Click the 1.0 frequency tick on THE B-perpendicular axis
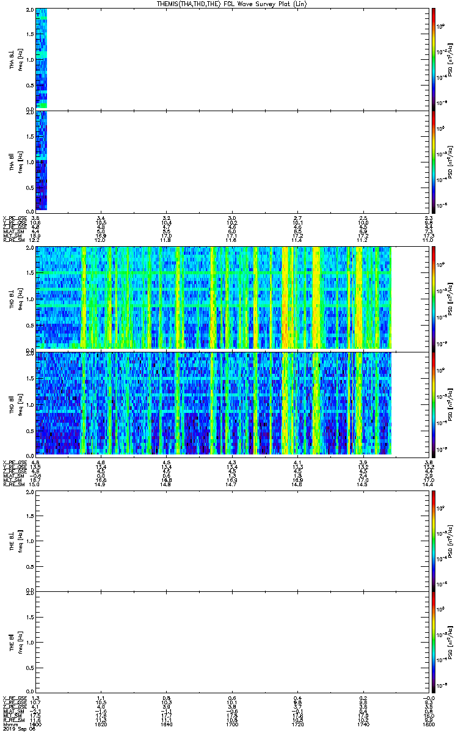 [31, 541]
